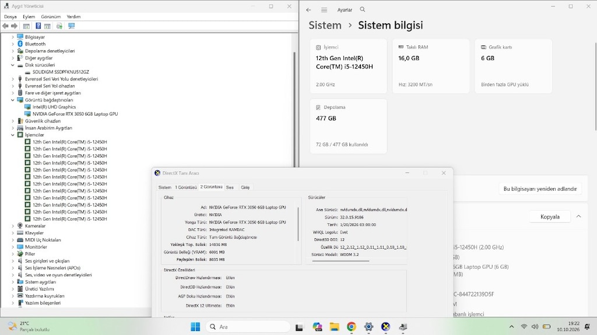Click the Device Manager vertical scrollbar
Viewport: 597px width, 335px height.
[x=294, y=108]
